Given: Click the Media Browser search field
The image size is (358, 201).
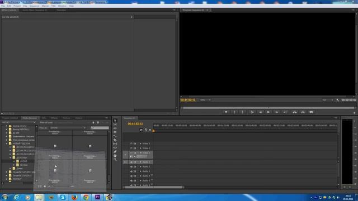Looking at the screenshot, I should coord(100,128).
